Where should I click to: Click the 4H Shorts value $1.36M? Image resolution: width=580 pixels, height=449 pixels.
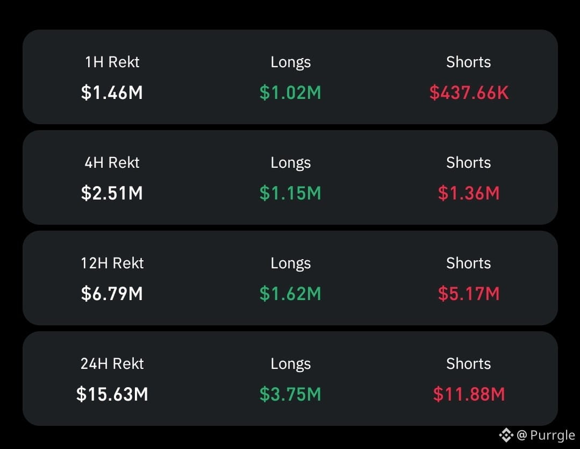[469, 193]
